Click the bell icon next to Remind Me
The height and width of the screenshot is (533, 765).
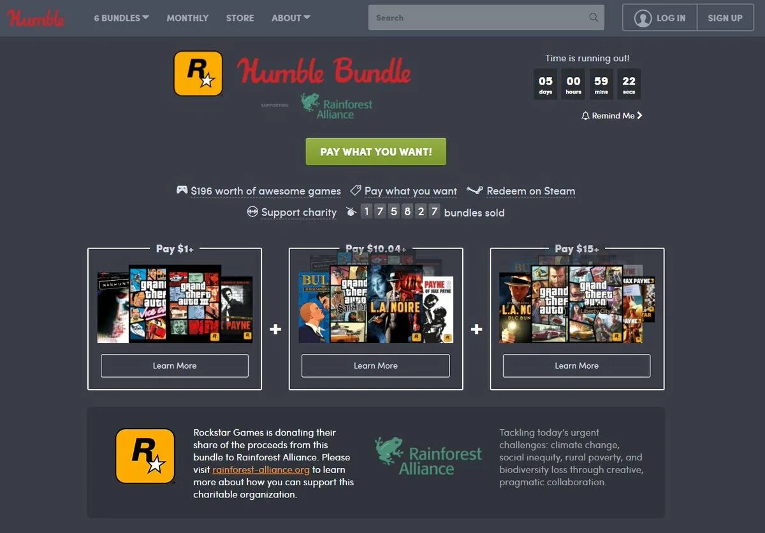coord(585,116)
